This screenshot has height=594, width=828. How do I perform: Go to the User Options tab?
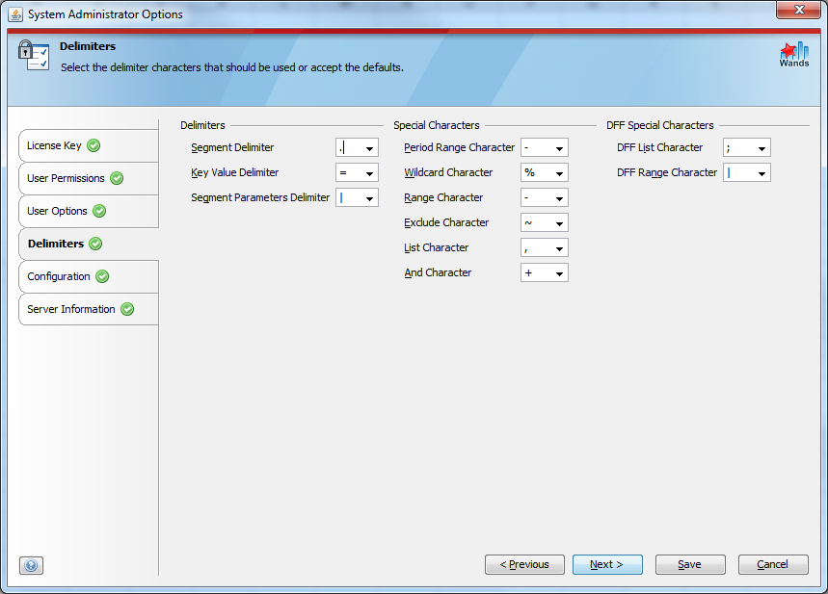(x=88, y=211)
